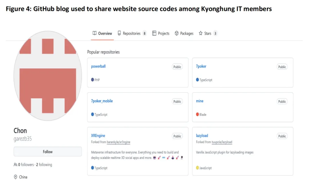Open the XREngine repository
Viewport: 310px width, 187px height.
pyautogui.click(x=98, y=136)
